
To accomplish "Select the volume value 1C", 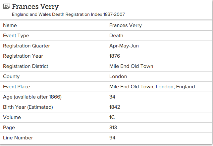I will click(x=112, y=117).
